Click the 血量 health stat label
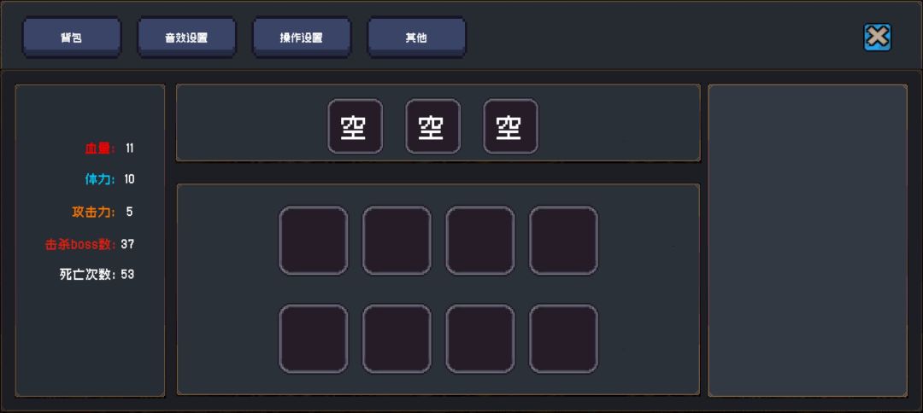Viewport: 923px width, 413px height. pos(99,148)
